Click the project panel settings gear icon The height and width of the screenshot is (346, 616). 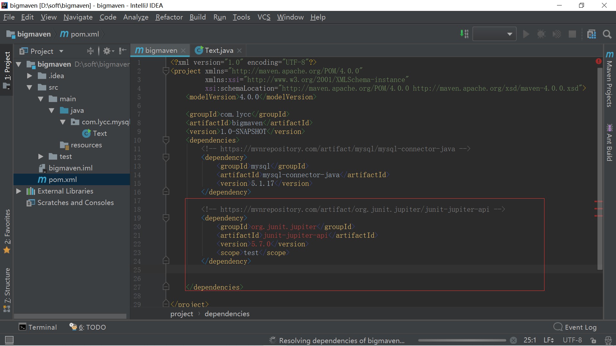tap(107, 51)
